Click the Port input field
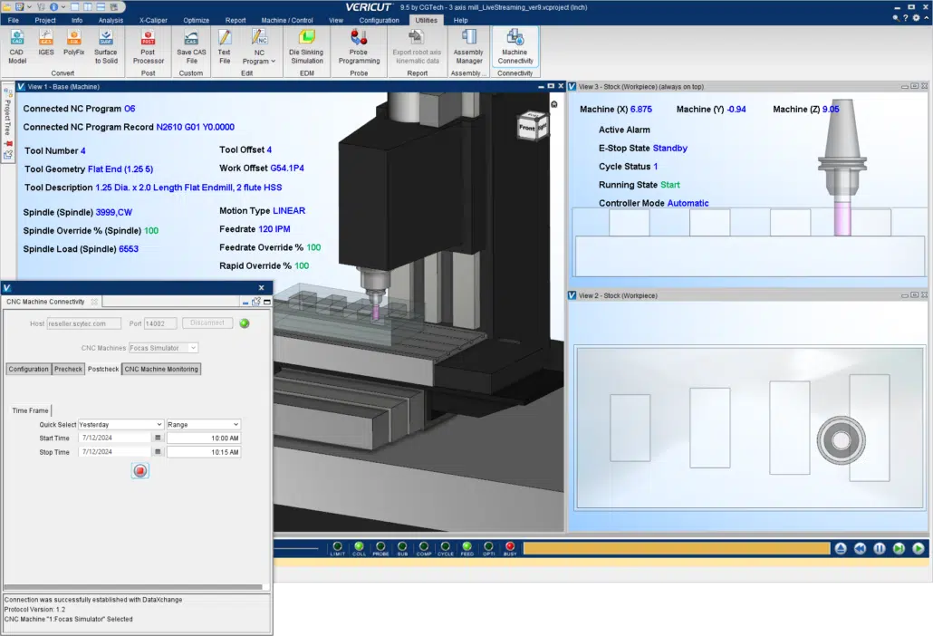 (160, 323)
